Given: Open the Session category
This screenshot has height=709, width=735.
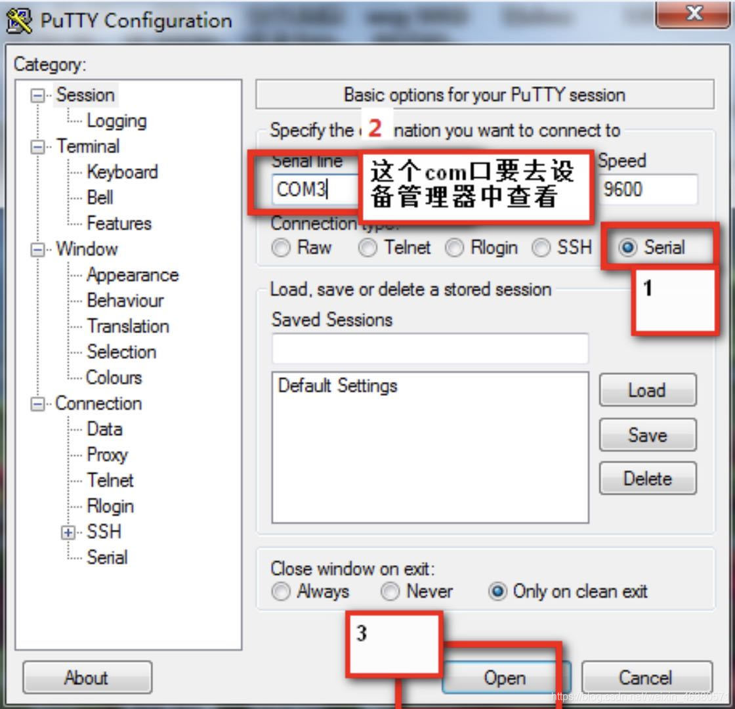Looking at the screenshot, I should click(85, 95).
